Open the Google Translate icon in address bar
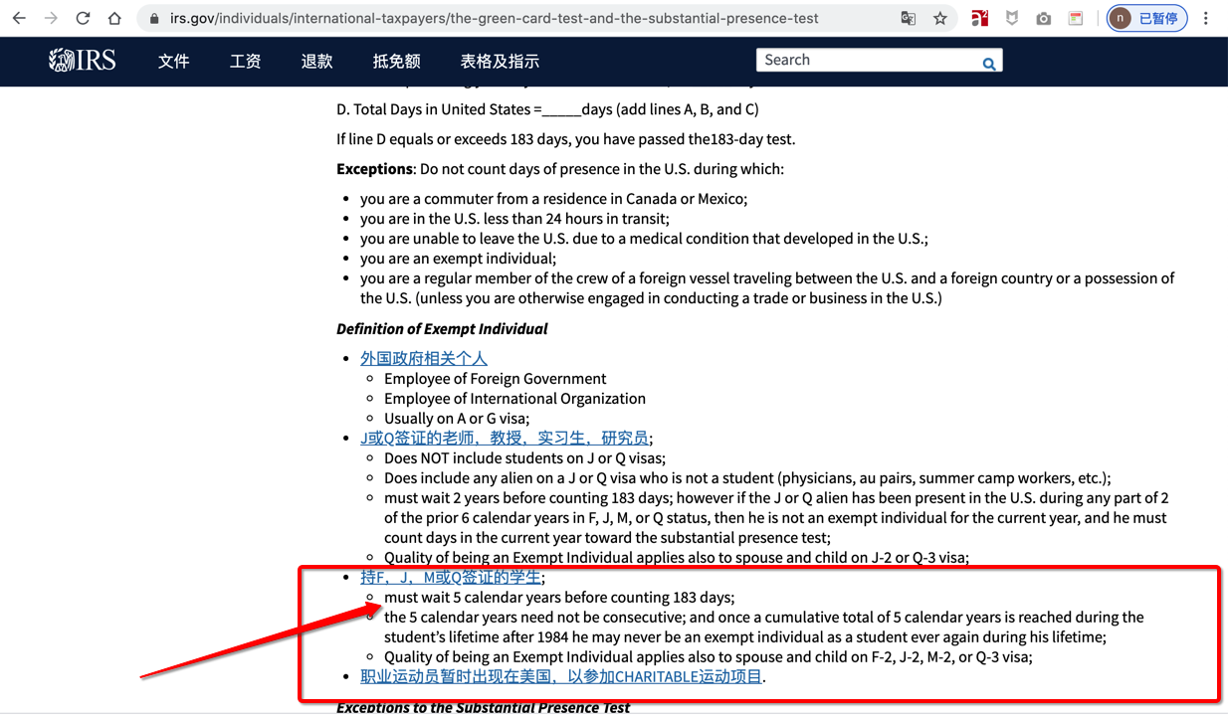This screenshot has width=1228, height=720. pyautogui.click(x=908, y=18)
